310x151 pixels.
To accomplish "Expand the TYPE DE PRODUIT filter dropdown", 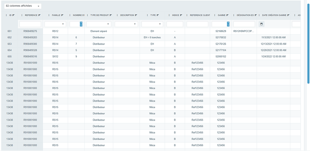I will [x=108, y=24].
